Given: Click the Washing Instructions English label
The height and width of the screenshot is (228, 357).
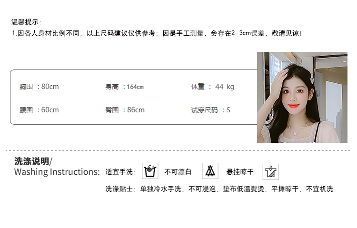Looking at the screenshot, I should (x=57, y=172).
